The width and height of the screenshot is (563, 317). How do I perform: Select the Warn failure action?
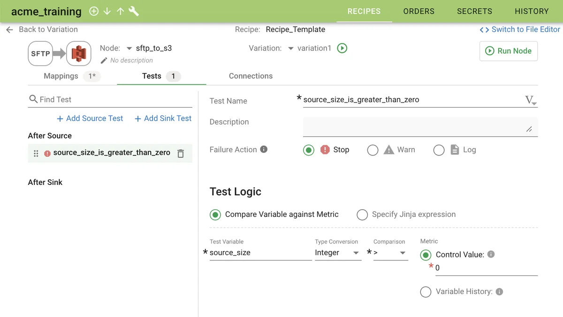tap(373, 150)
